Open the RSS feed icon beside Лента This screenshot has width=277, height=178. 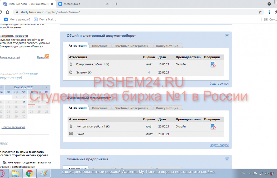(x=47, y=56)
